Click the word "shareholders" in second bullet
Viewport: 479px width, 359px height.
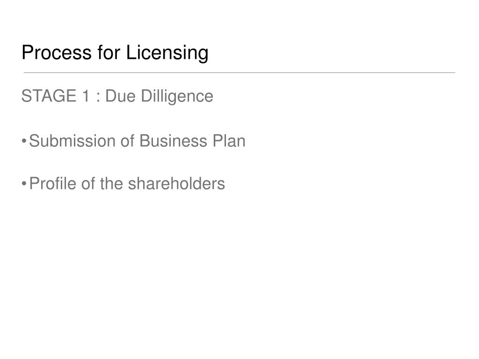click(176, 183)
